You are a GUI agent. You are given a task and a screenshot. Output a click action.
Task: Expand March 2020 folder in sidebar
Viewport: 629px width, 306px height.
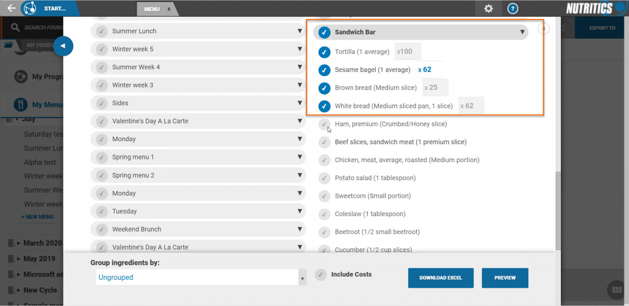tap(19, 243)
